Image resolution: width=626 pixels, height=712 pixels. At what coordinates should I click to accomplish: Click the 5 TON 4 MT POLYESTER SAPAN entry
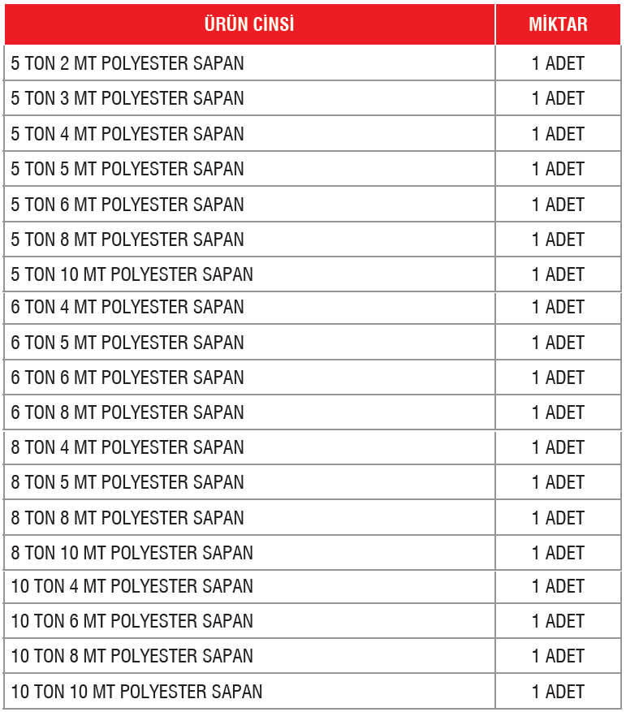[127, 134]
